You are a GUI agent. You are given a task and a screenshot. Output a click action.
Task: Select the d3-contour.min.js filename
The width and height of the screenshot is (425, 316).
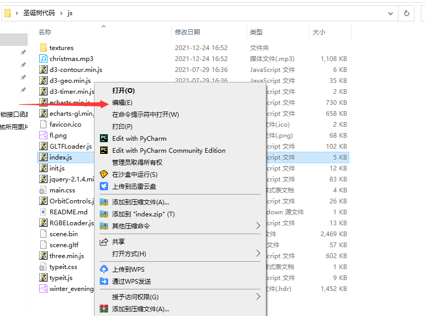[76, 69]
